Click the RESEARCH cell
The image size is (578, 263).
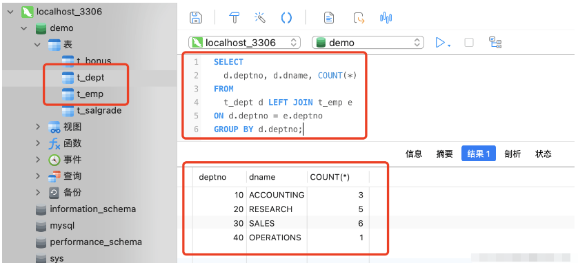coord(277,209)
